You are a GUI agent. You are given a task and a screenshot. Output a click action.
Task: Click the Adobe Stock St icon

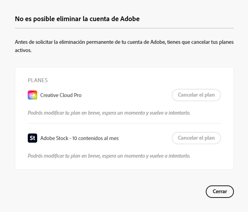click(x=32, y=138)
